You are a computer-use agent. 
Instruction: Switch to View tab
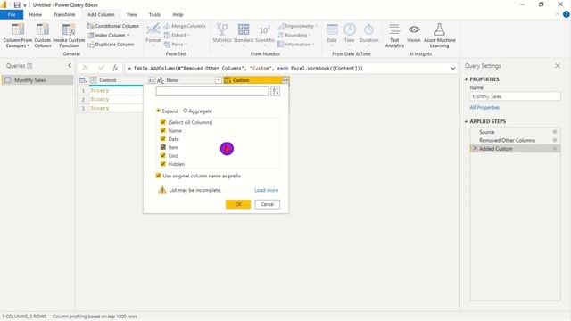point(132,14)
